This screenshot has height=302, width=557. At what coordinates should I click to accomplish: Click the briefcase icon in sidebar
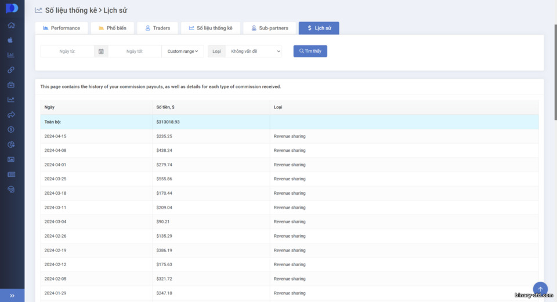11,85
